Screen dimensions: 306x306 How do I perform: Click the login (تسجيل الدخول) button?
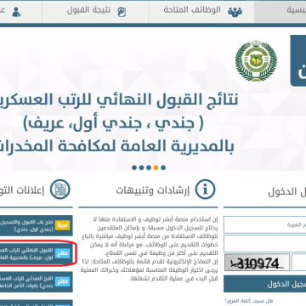pos(265,284)
